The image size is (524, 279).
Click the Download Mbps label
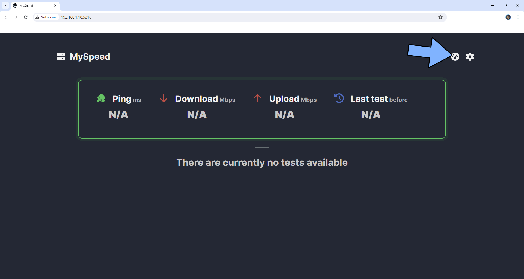click(205, 99)
